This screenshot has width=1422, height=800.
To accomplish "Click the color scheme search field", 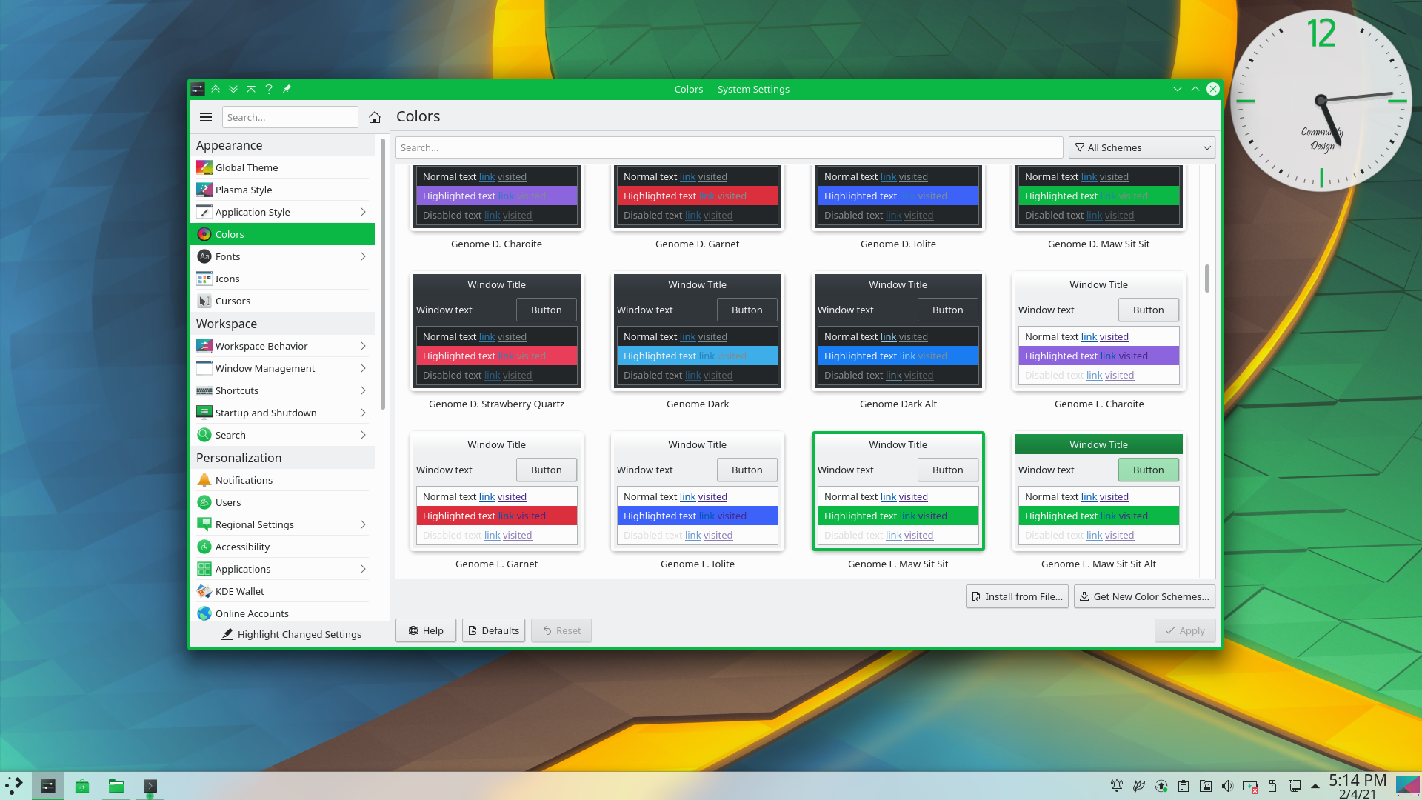I will click(729, 147).
